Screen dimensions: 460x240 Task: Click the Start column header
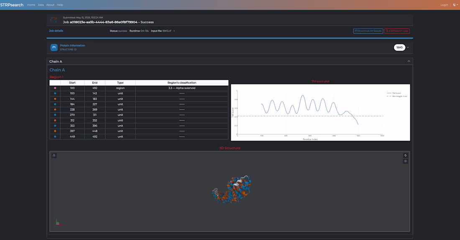click(72, 83)
